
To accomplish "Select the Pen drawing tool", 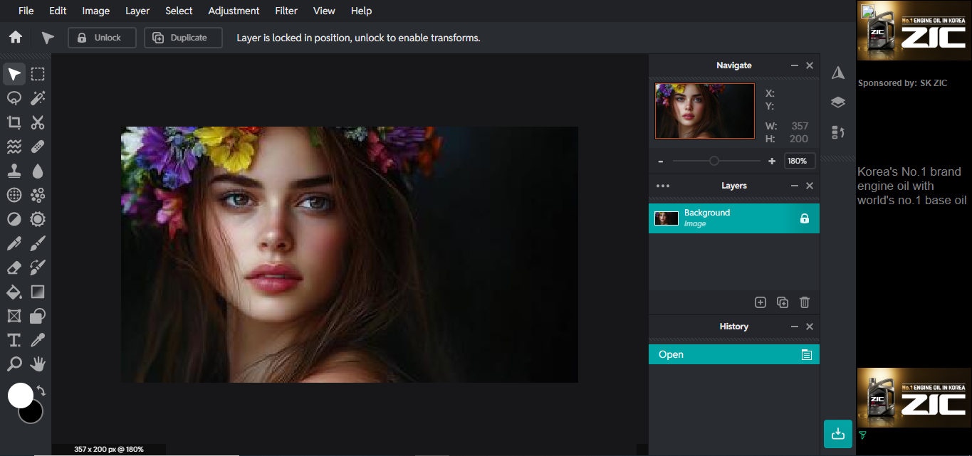I will click(14, 243).
